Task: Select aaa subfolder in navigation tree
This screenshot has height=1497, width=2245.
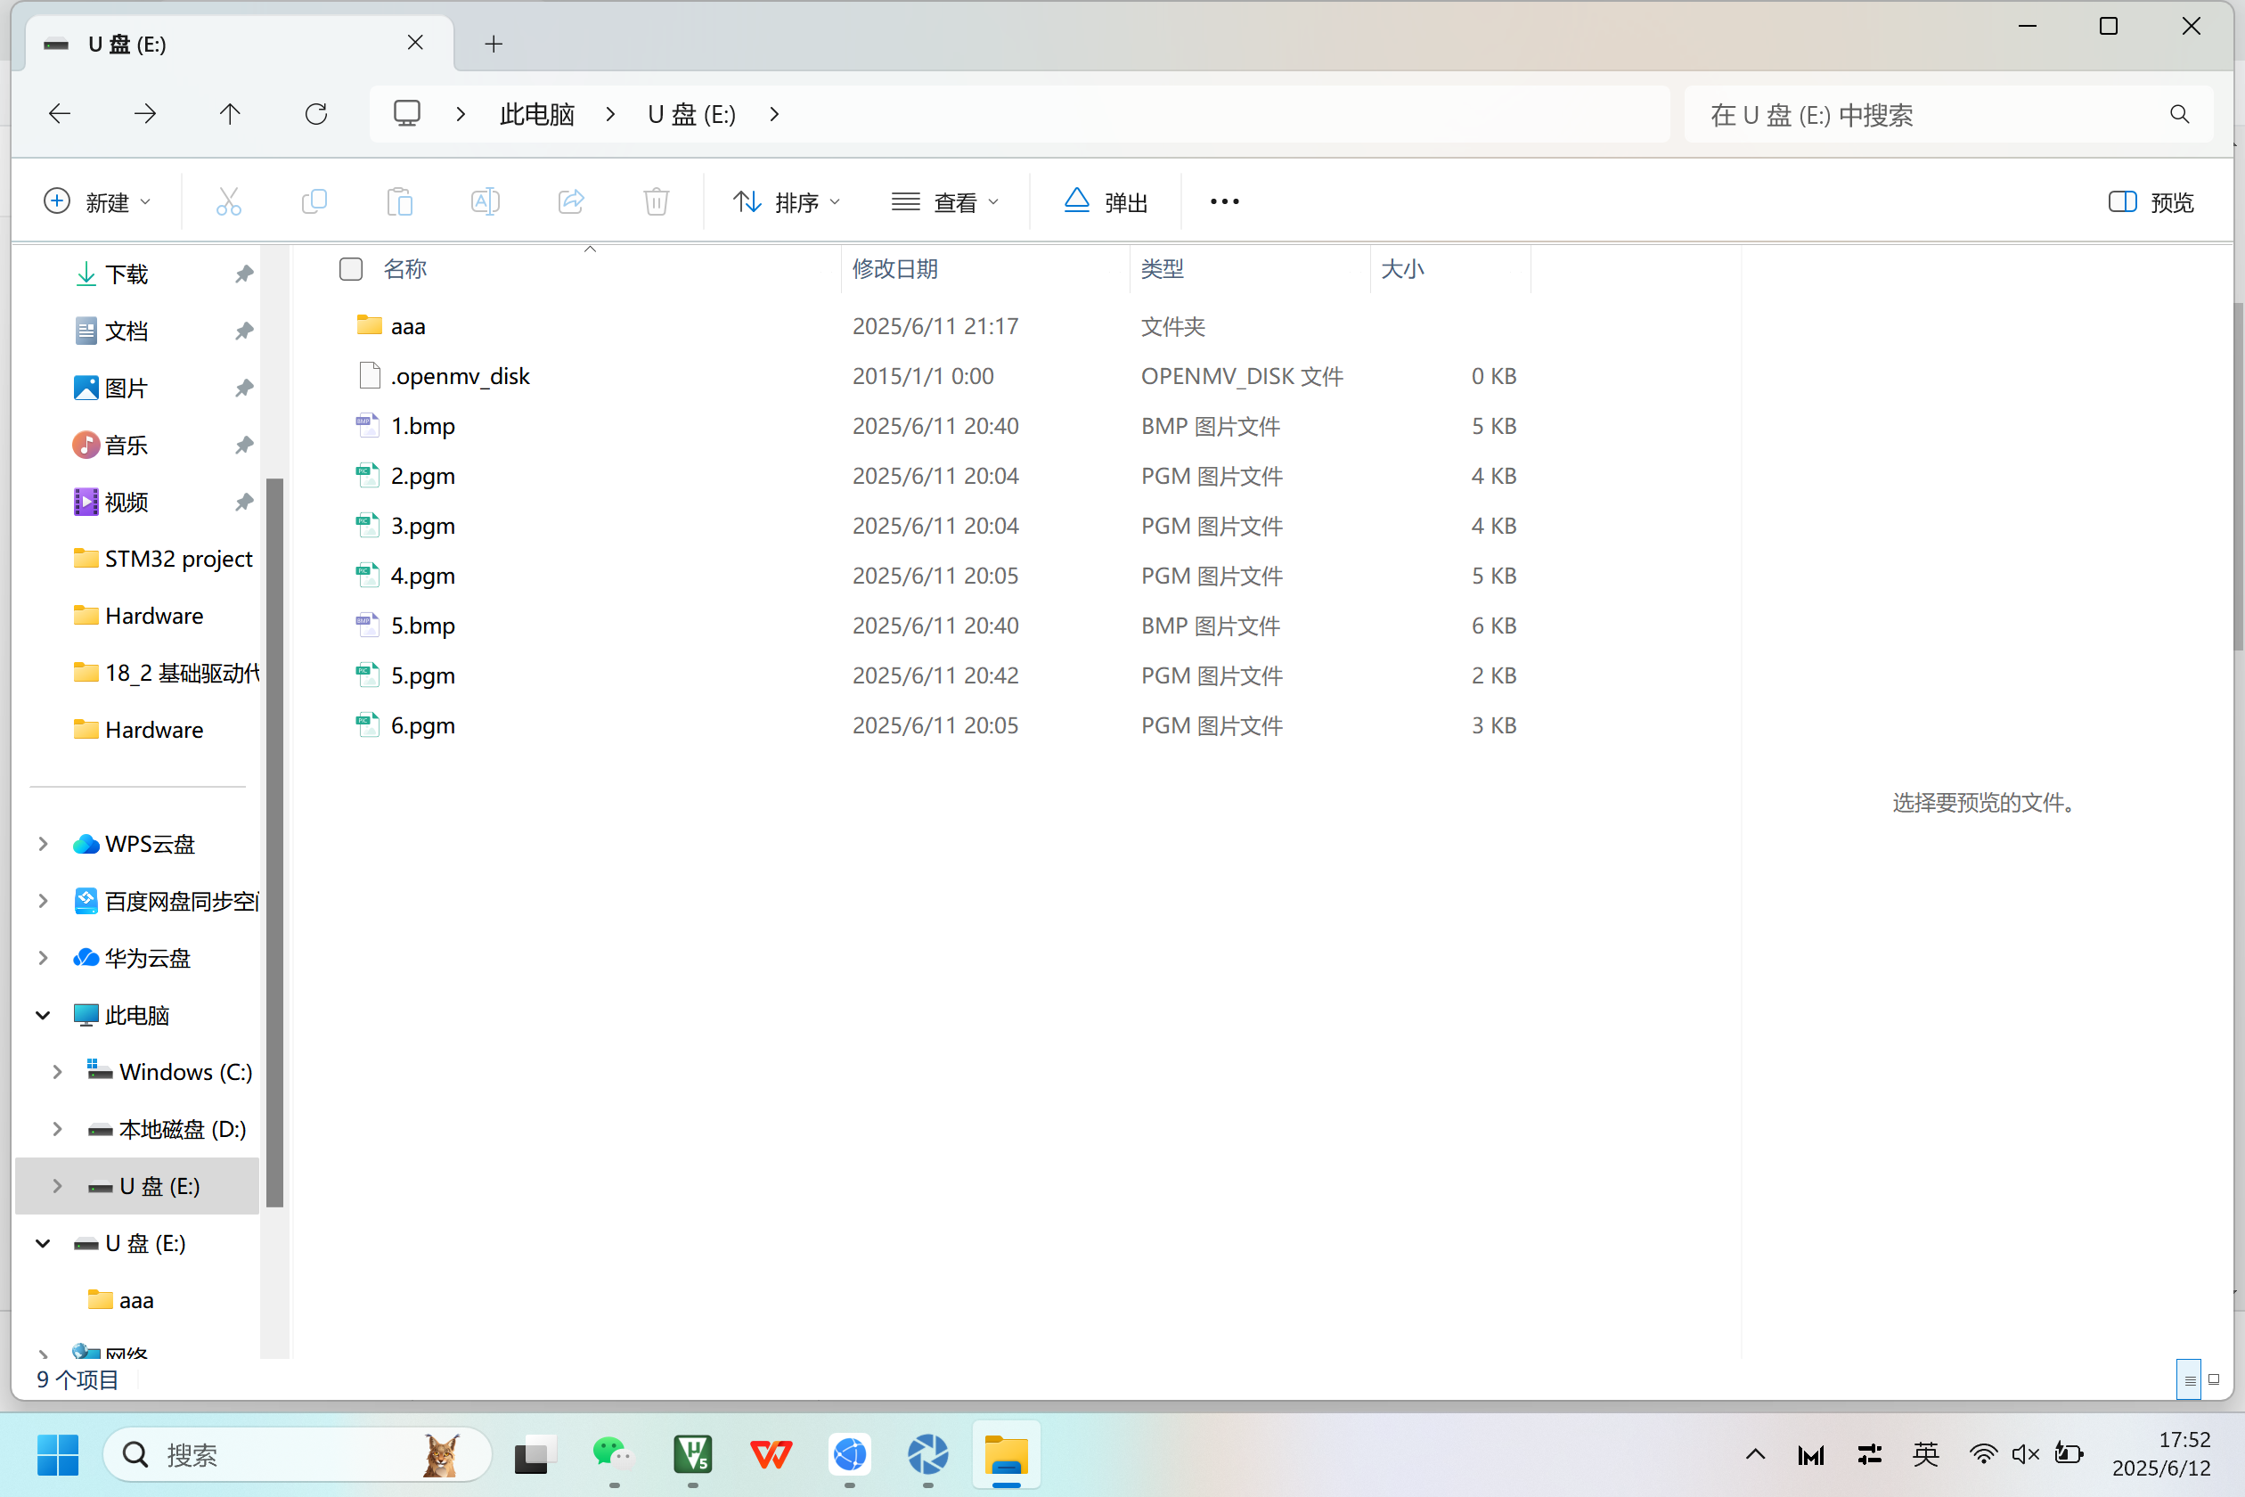Action: [x=121, y=1299]
